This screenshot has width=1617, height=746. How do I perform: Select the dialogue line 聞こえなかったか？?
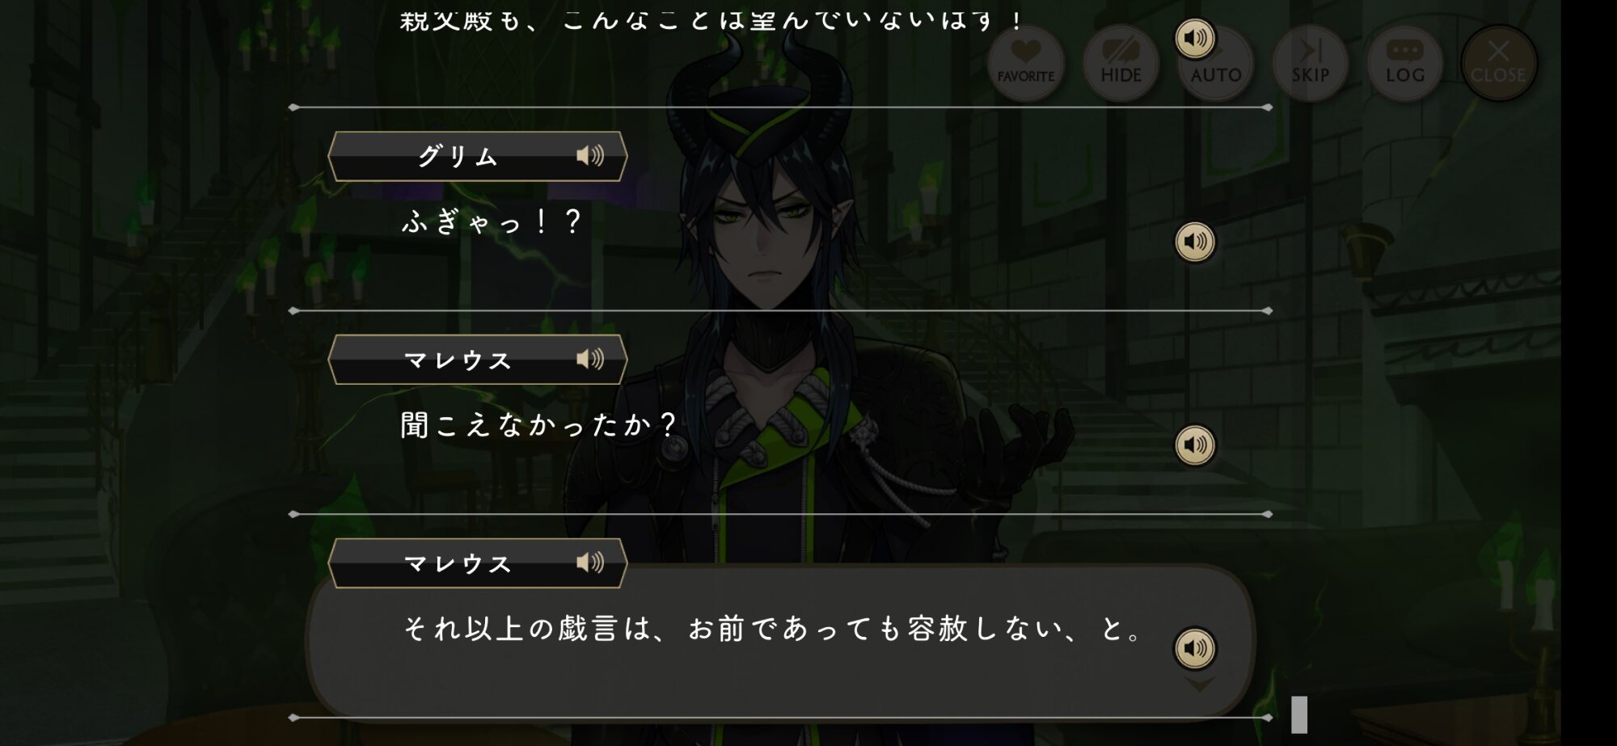click(538, 425)
